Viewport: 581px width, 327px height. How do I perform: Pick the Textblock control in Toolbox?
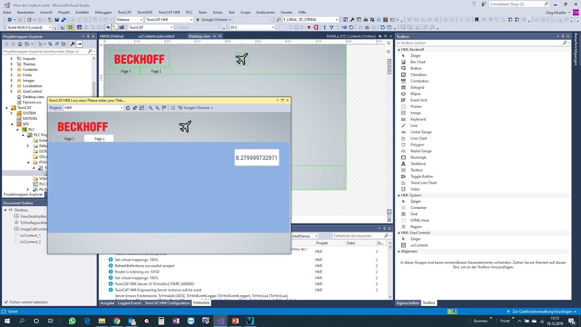(418, 163)
